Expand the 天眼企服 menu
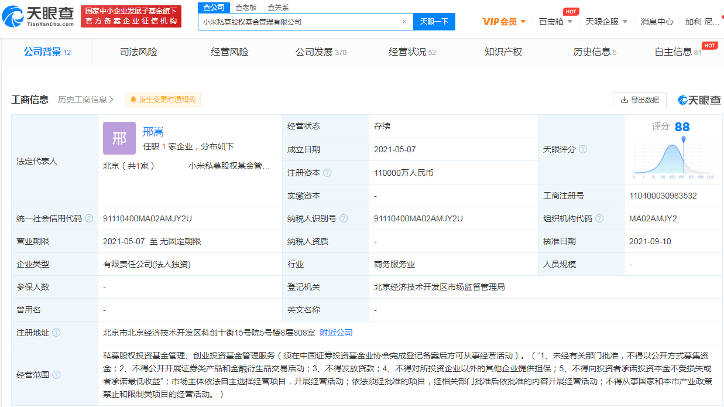The height and width of the screenshot is (407, 724). tap(606, 22)
